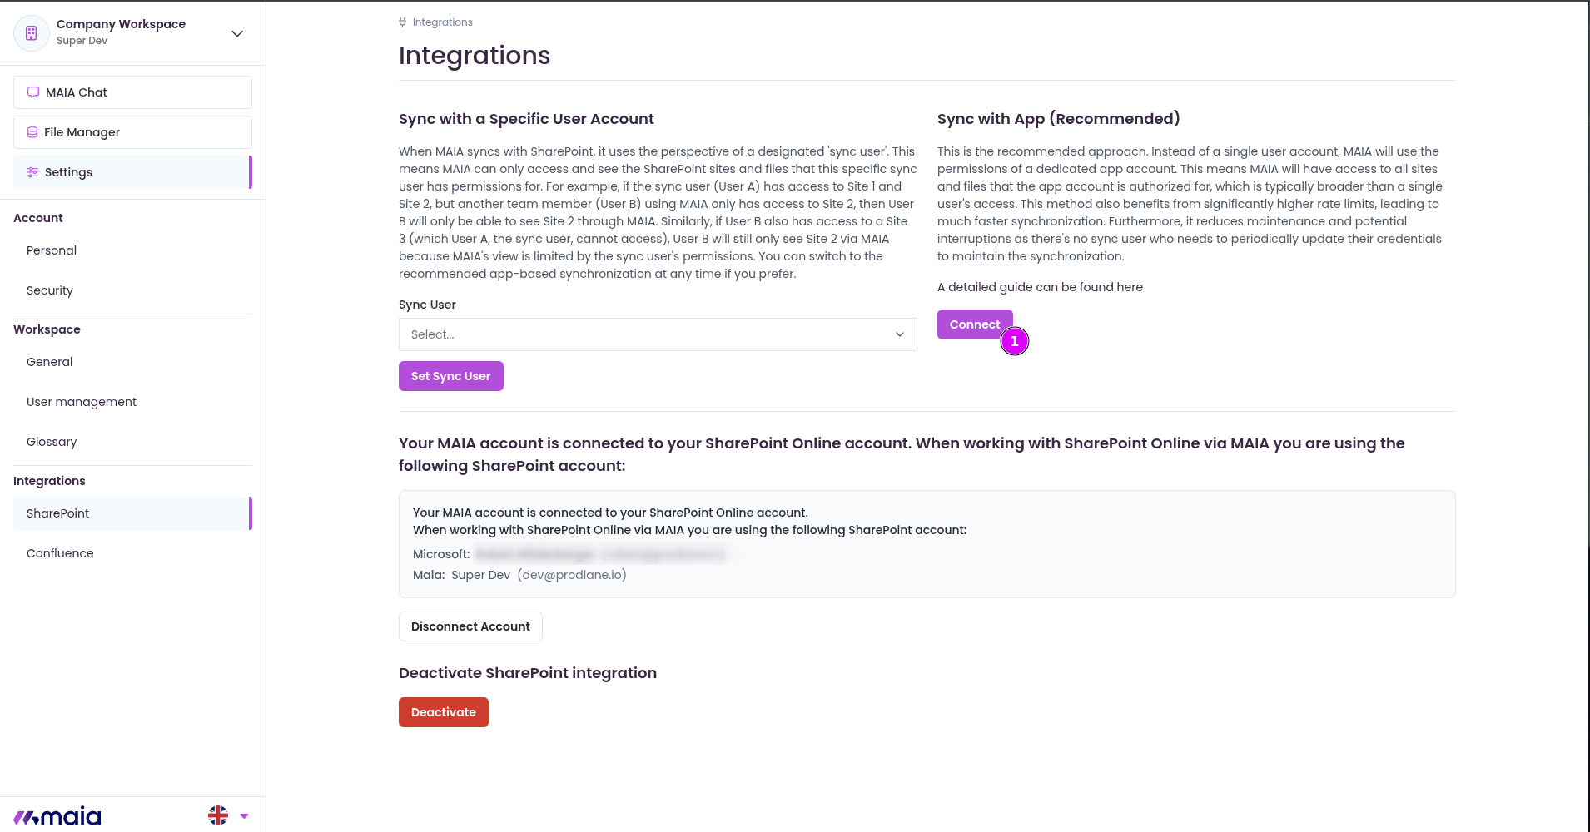Click the maia logo at bottom left
This screenshot has width=1590, height=832.
pos(57,816)
